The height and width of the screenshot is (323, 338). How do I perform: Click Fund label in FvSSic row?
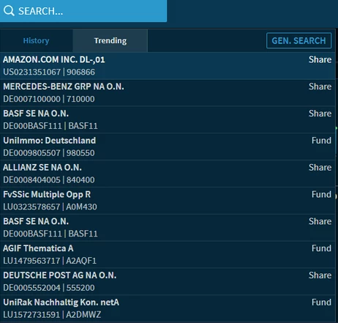point(321,194)
